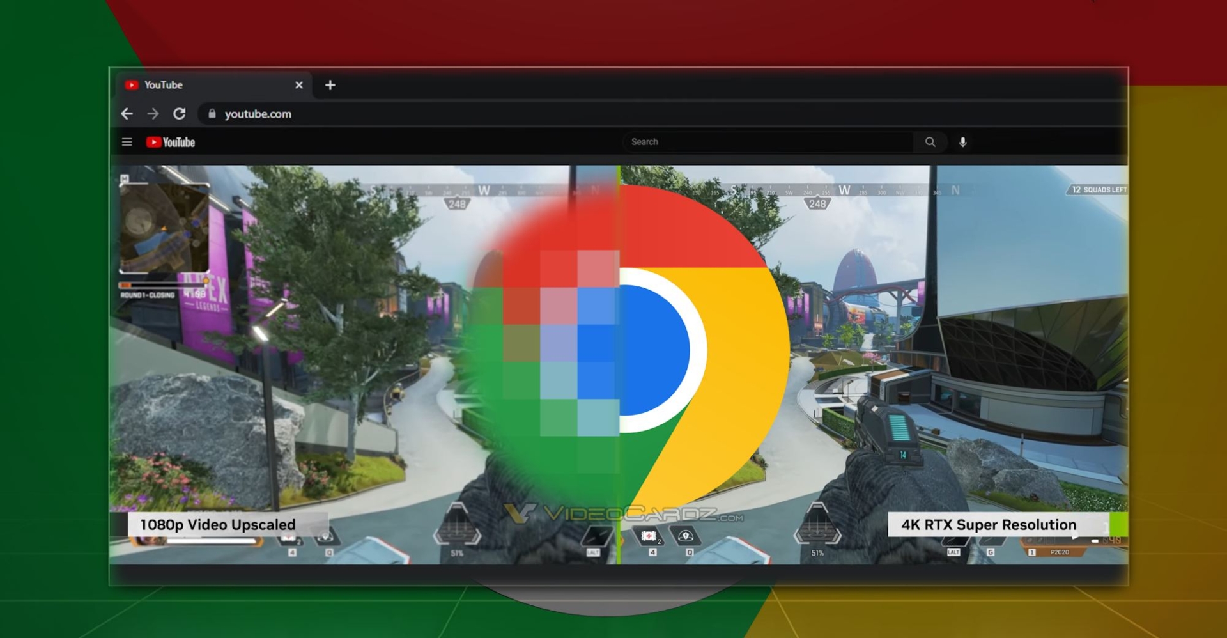Click the voice search microphone icon
The height and width of the screenshot is (638, 1227).
click(x=962, y=142)
